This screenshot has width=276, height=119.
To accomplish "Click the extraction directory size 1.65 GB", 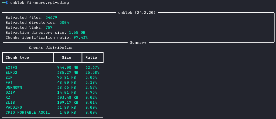I will (x=77, y=33).
